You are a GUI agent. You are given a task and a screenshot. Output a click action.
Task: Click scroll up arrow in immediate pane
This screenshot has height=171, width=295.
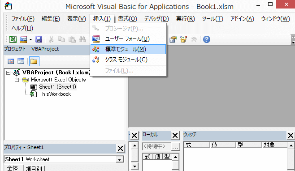tap(134, 145)
